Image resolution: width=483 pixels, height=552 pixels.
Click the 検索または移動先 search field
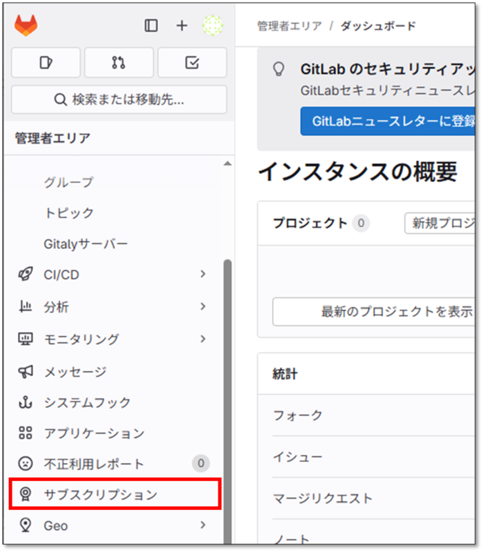pyautogui.click(x=119, y=99)
